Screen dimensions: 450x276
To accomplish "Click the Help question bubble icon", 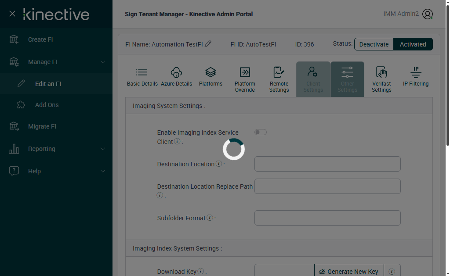I will click(14, 171).
